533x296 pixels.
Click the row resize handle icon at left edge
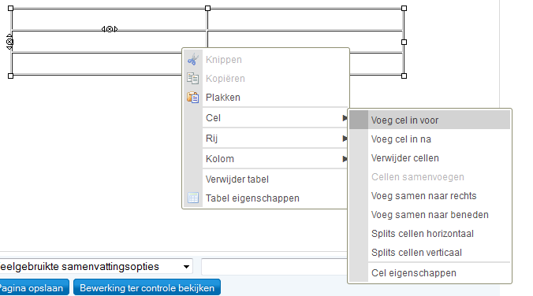[x=9, y=42]
